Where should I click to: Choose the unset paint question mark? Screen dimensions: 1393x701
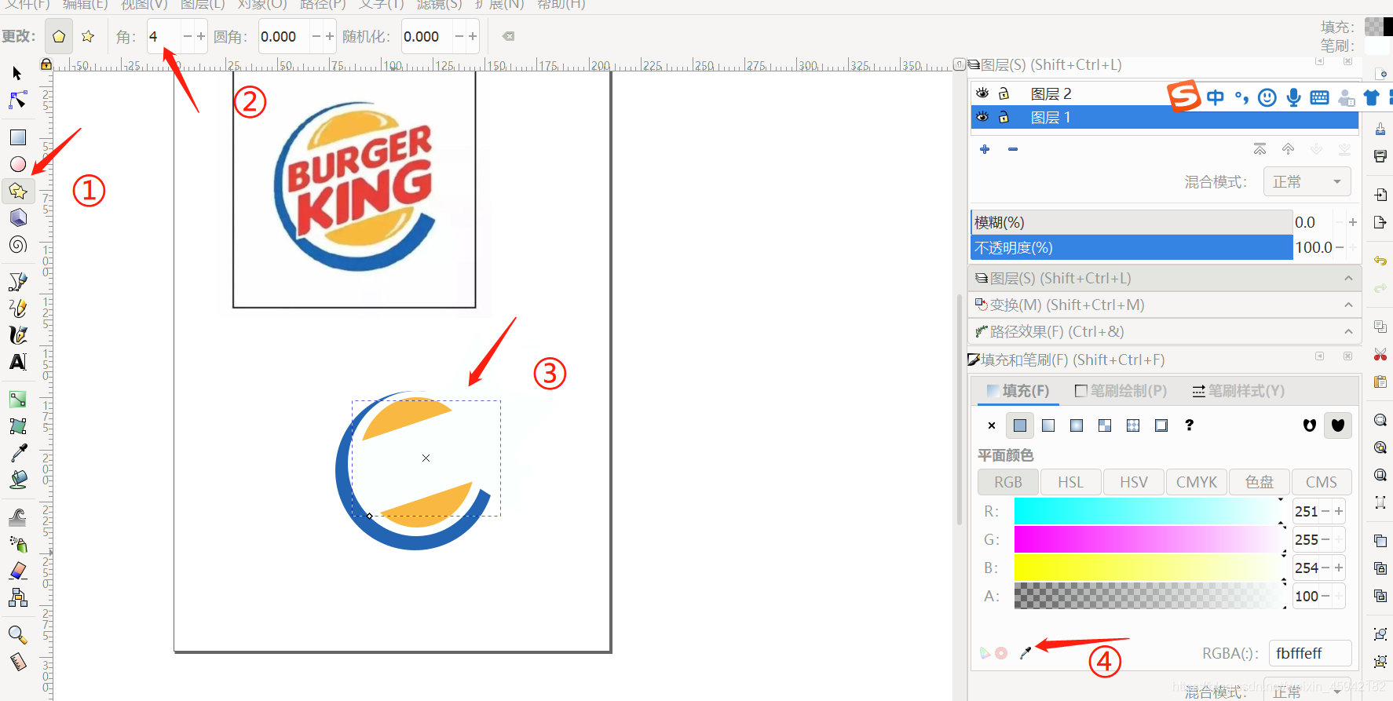pos(1190,425)
